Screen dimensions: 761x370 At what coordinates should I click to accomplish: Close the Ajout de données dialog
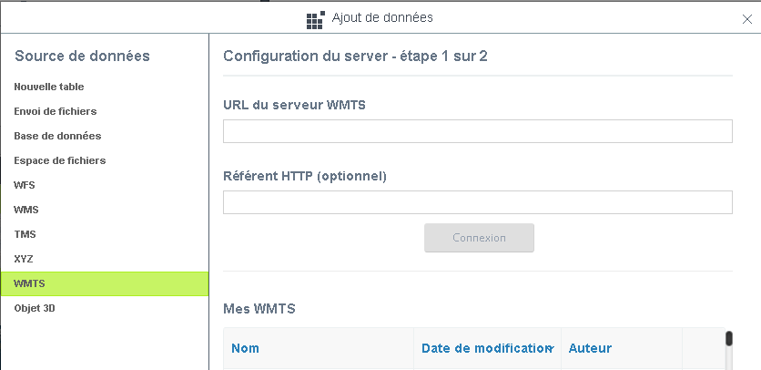click(747, 19)
